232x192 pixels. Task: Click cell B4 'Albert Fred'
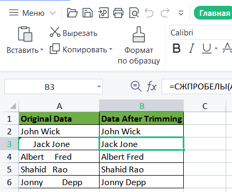coord(141,157)
